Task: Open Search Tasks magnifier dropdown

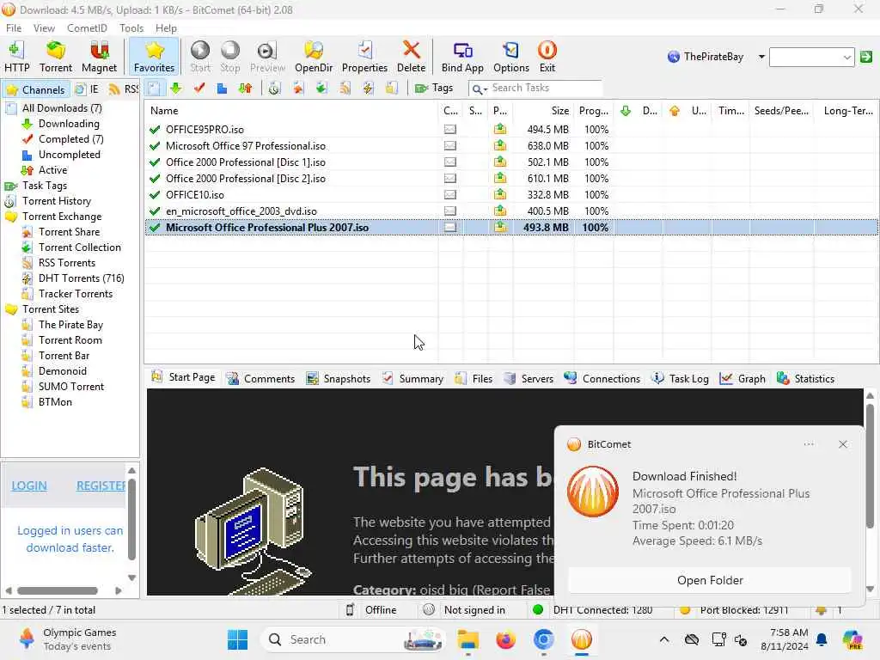Action: click(480, 89)
